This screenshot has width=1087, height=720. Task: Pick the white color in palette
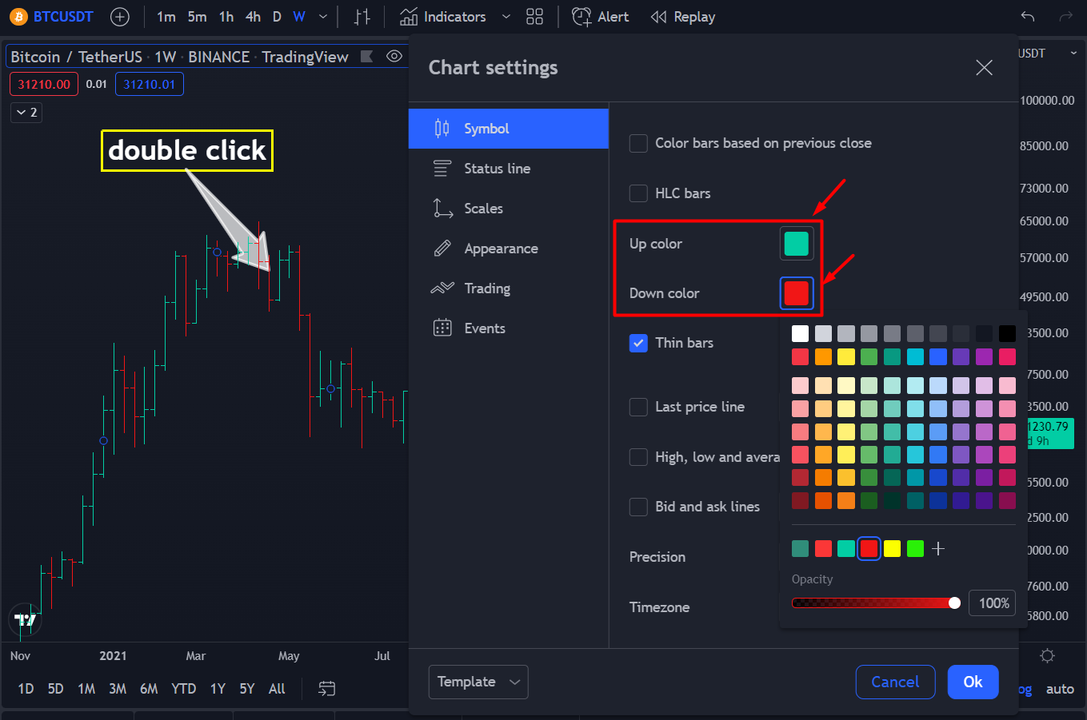click(800, 333)
